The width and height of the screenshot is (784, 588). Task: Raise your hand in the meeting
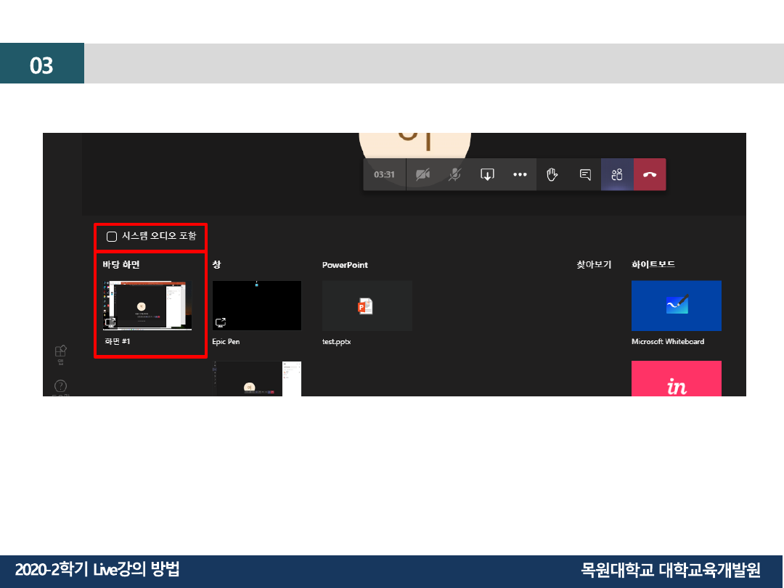(x=552, y=174)
